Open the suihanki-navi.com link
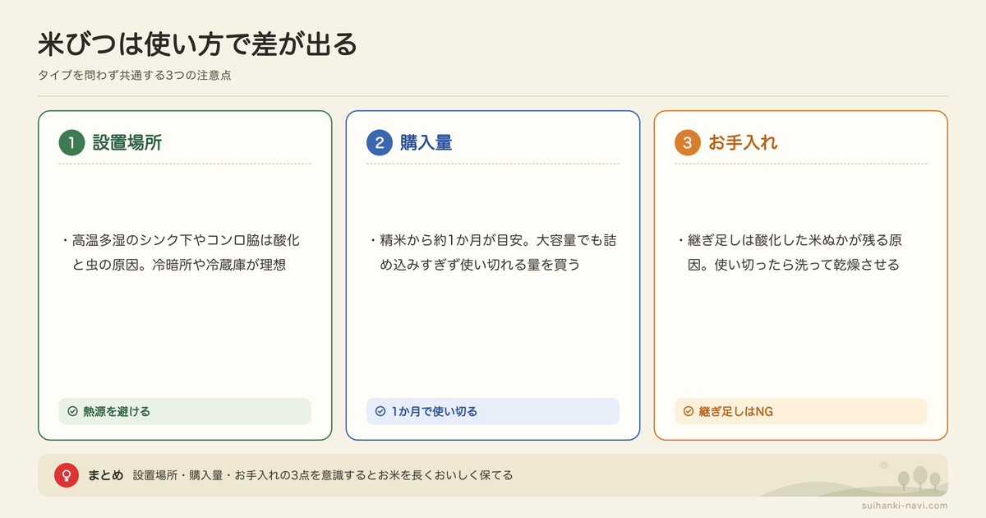This screenshot has width=986, height=518. 902,506
